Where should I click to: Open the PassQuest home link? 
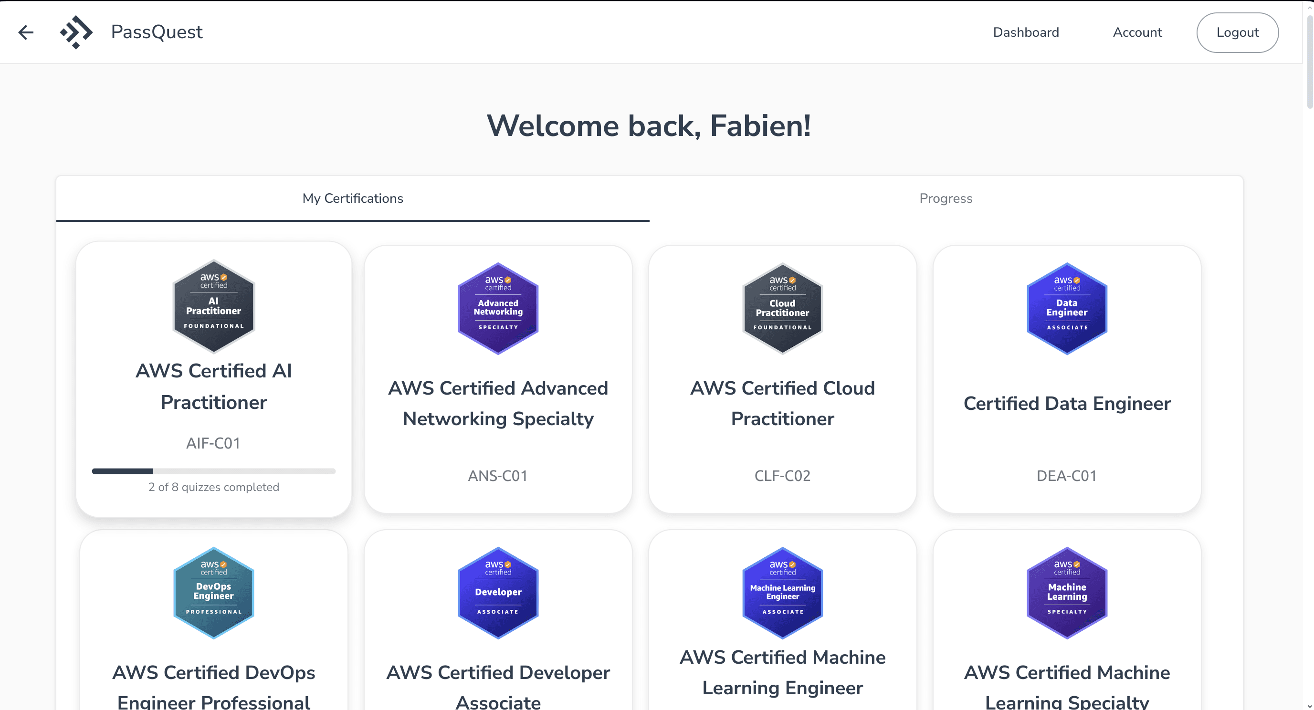pos(157,31)
